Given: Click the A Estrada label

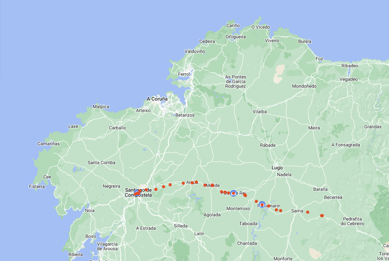Looking at the screenshot, I should (146, 228).
